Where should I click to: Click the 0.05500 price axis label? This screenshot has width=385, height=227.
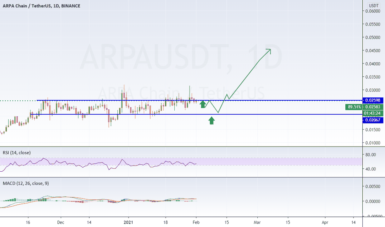[x=373, y=24]
